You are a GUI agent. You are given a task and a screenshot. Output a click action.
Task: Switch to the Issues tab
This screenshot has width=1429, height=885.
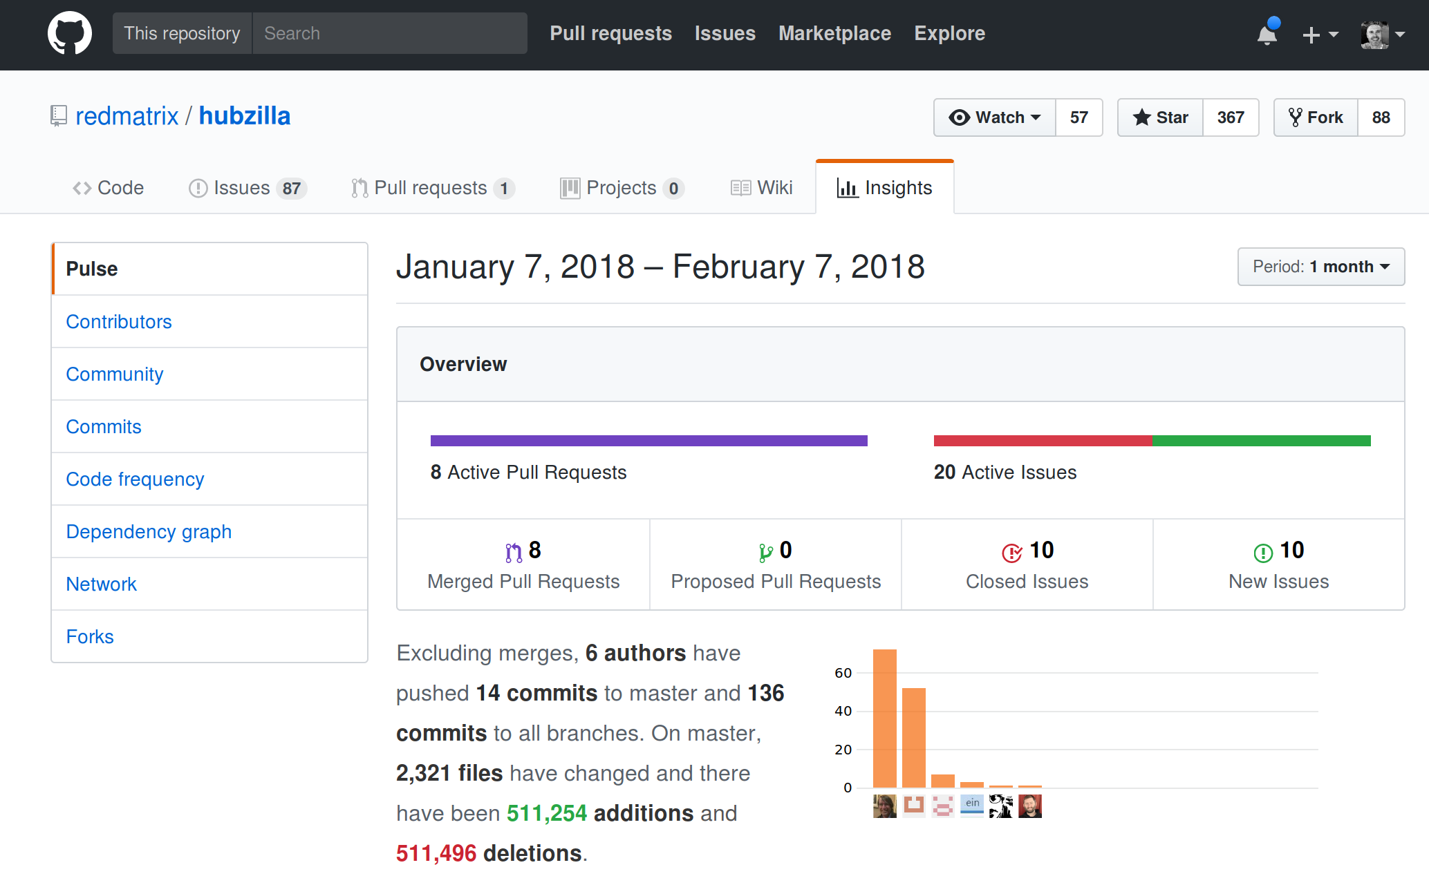(x=242, y=187)
